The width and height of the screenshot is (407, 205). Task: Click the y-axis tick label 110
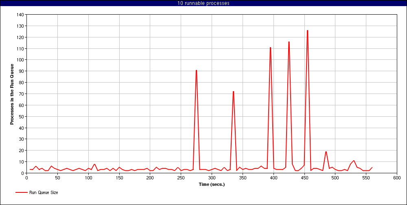click(21, 48)
